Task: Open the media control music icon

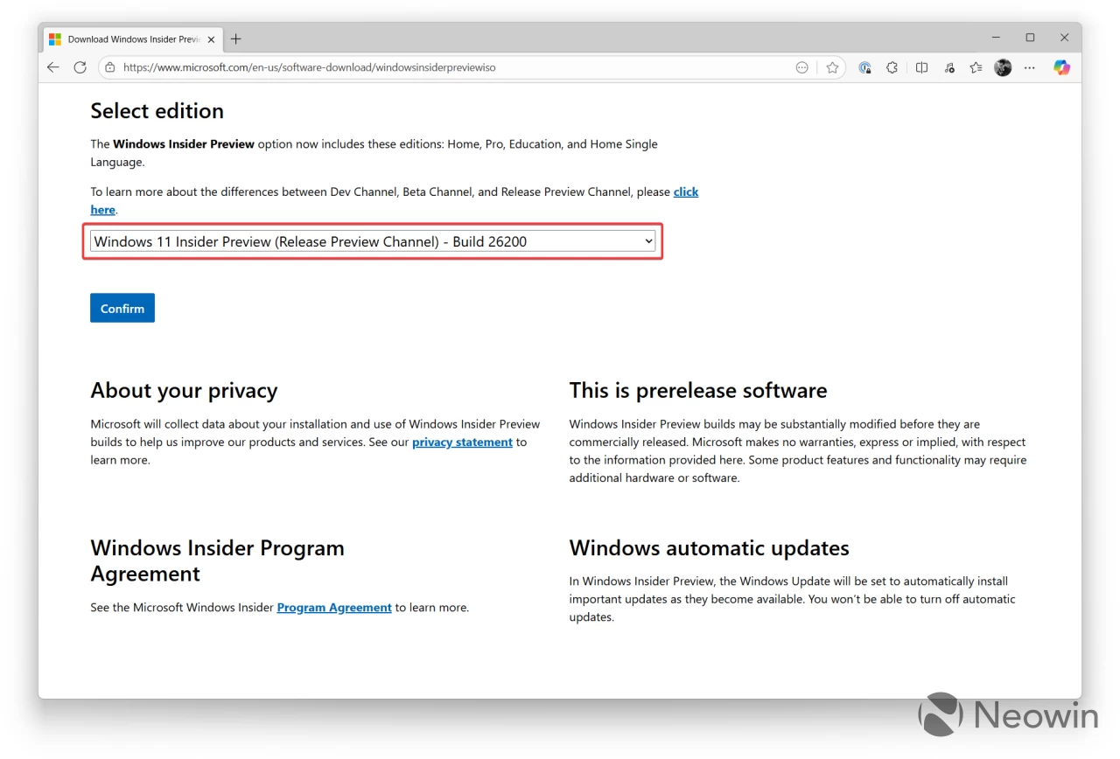Action: click(949, 67)
